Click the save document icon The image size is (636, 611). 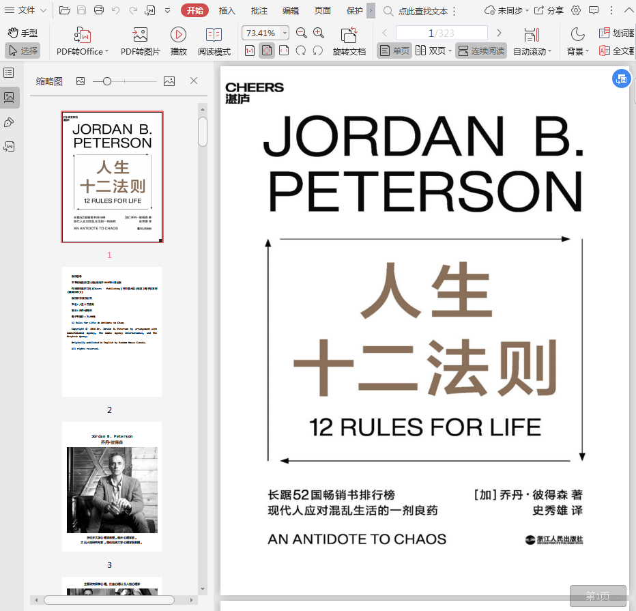click(81, 10)
